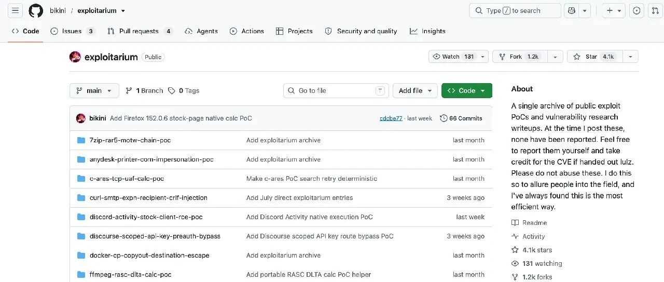Viewport: 664px width, 282px height.
Task: Open the Copilot chat icon
Action: pyautogui.click(x=572, y=10)
